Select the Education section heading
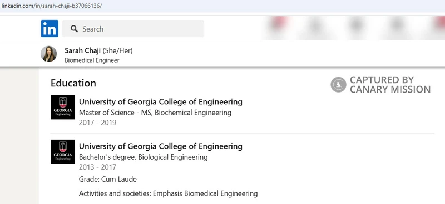 coord(73,83)
